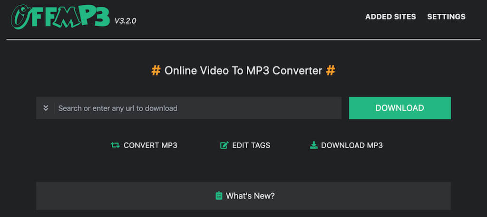Viewport: 487px width, 217px height.
Task: Click the OFFMP3 logo
Action: (x=60, y=17)
